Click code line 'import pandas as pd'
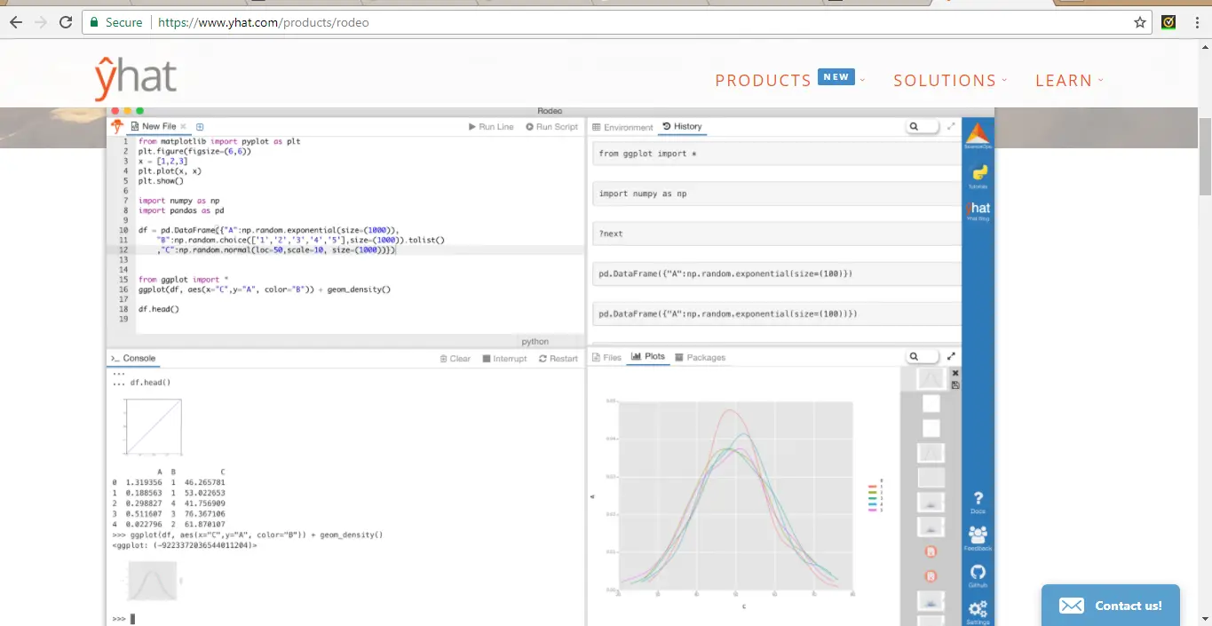 coord(181,210)
